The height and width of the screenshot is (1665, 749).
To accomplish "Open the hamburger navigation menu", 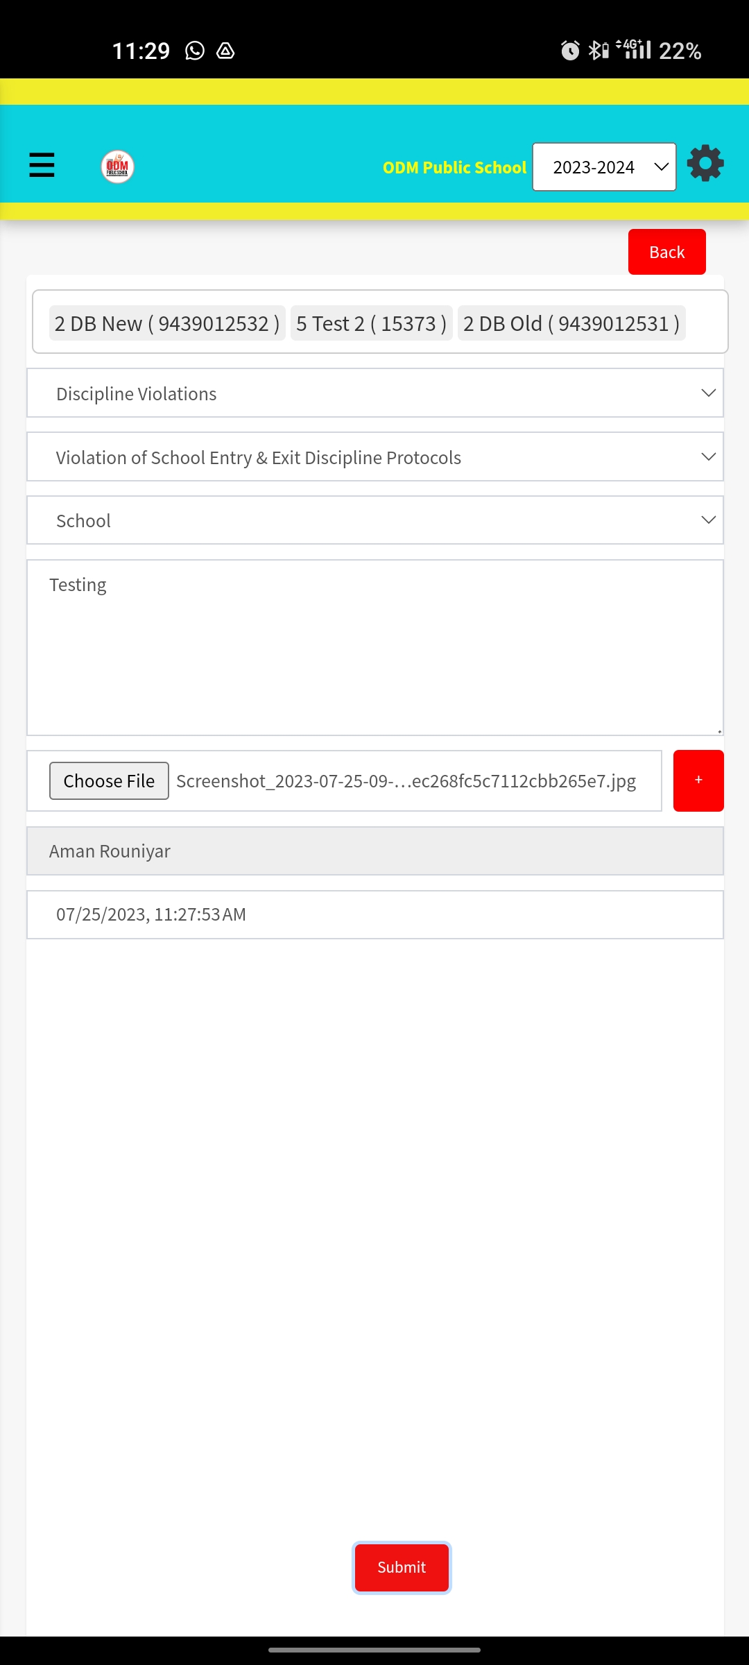I will [x=42, y=166].
